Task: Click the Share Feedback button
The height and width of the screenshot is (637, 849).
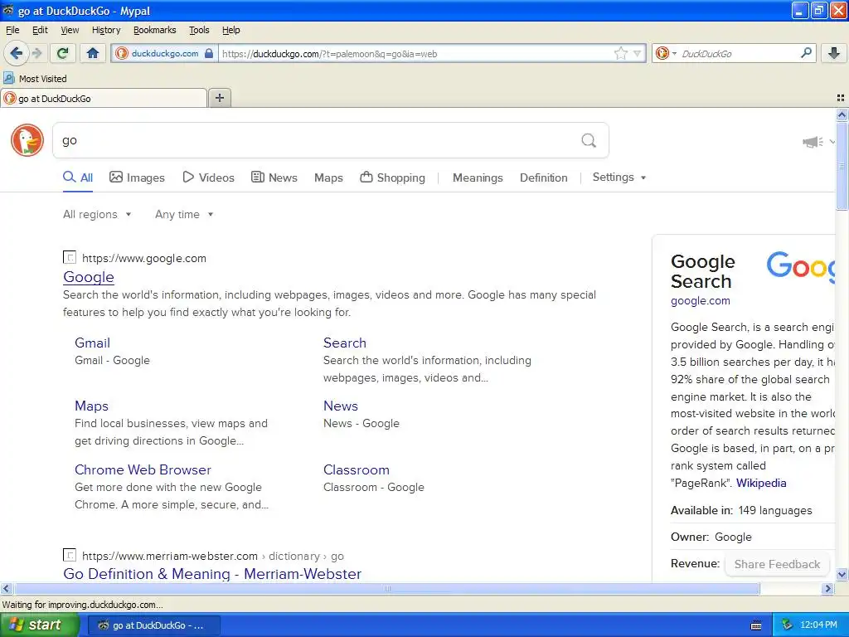Action: click(x=777, y=564)
